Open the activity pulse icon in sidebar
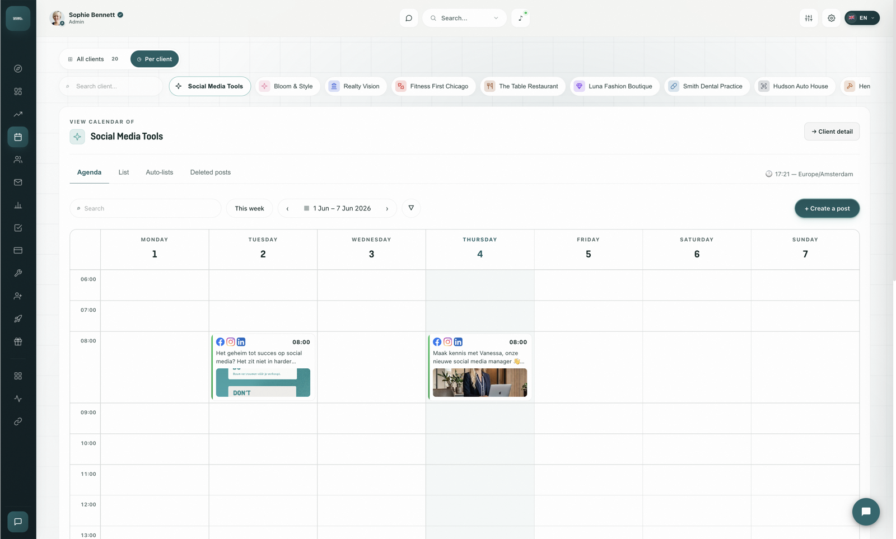The height and width of the screenshot is (539, 896). click(18, 399)
